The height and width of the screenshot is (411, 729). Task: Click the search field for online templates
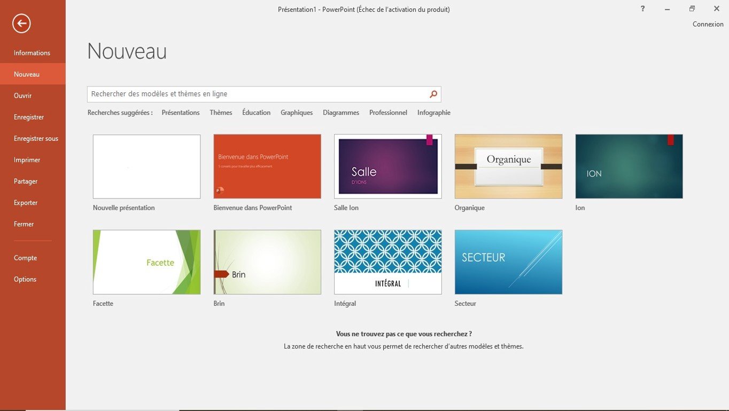click(257, 94)
